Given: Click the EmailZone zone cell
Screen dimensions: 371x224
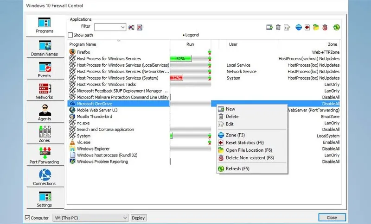Looking at the screenshot, I should point(330,117).
